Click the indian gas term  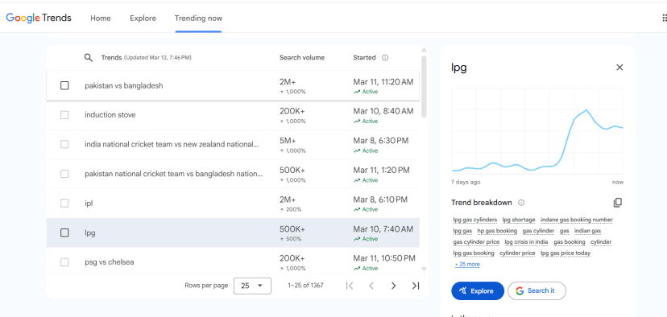587,231
